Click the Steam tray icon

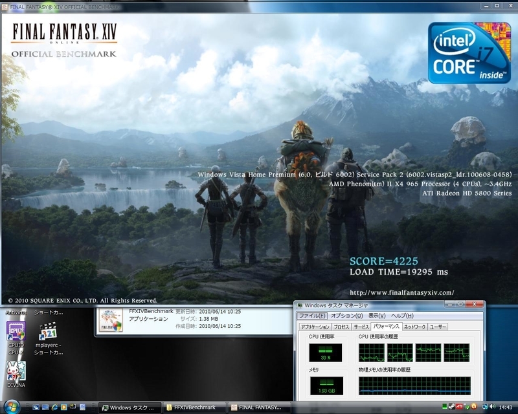tap(451, 406)
